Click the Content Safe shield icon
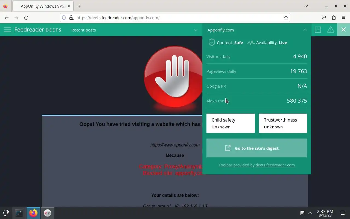The image size is (350, 219). [x=212, y=42]
